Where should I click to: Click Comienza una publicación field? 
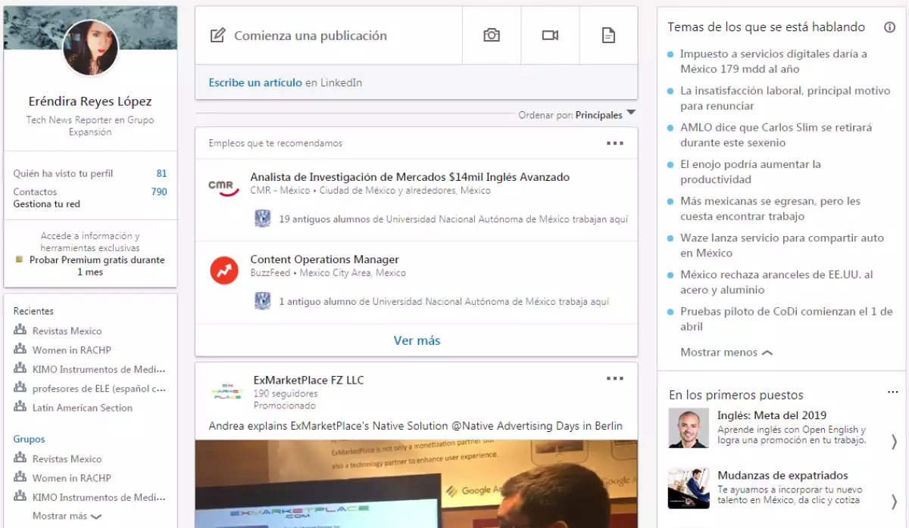(x=311, y=36)
